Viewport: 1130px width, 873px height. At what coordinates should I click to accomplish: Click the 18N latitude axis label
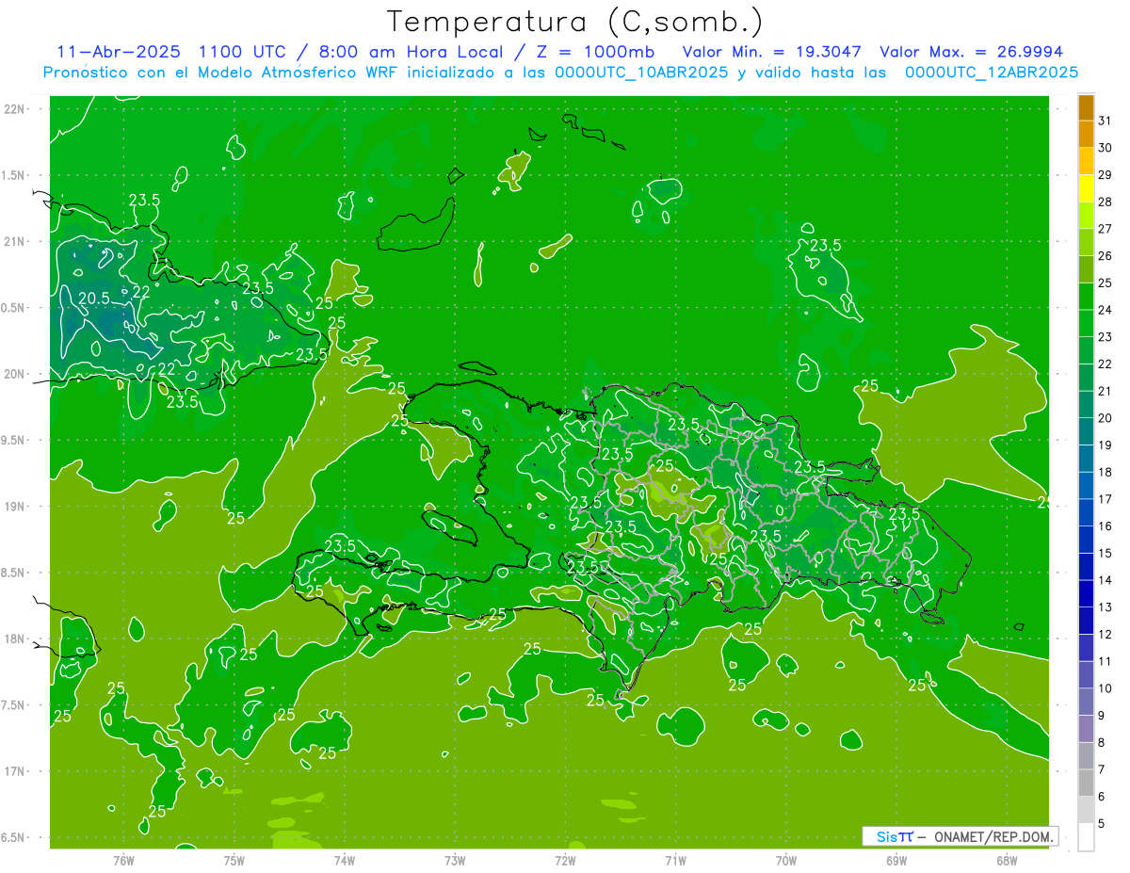pyautogui.click(x=15, y=639)
